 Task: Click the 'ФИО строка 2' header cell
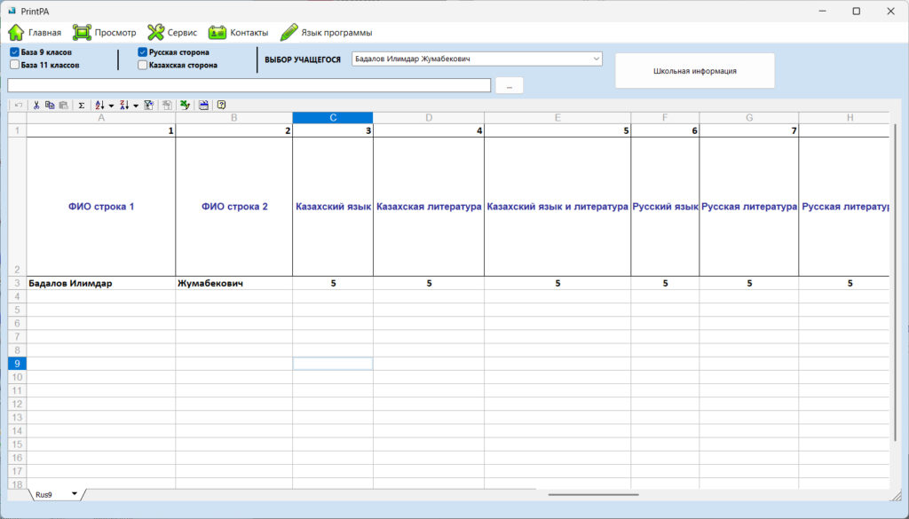point(234,207)
